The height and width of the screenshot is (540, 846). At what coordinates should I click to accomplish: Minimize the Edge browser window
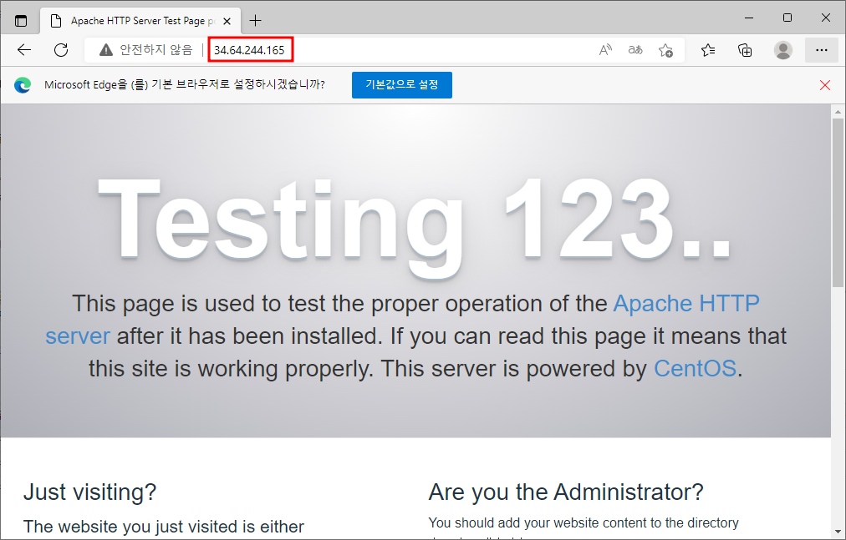click(x=749, y=18)
